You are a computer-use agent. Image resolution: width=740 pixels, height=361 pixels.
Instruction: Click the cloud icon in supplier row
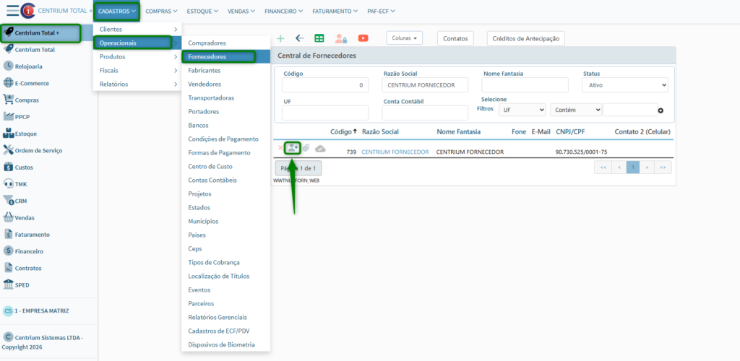(x=320, y=148)
